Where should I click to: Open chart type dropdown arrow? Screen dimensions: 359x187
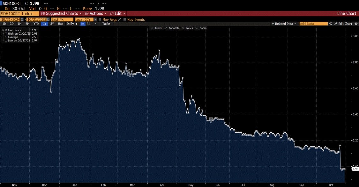click(x=95, y=24)
